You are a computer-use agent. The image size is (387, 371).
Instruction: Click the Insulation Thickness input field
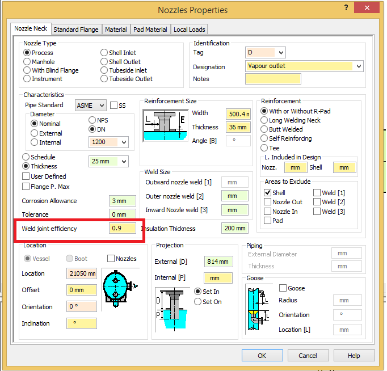[235, 228]
